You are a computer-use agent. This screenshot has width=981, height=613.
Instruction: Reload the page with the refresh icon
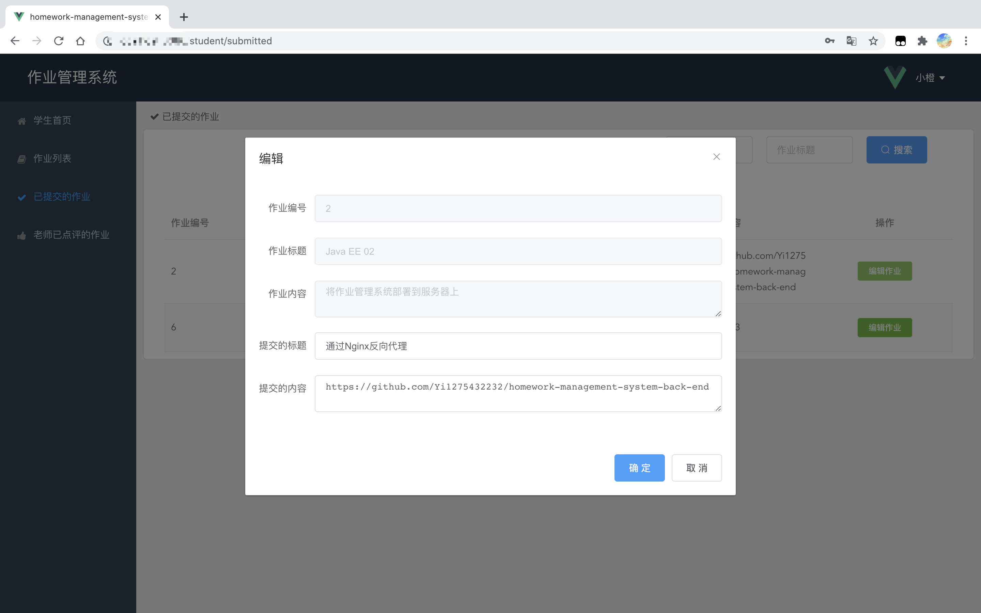coord(58,41)
